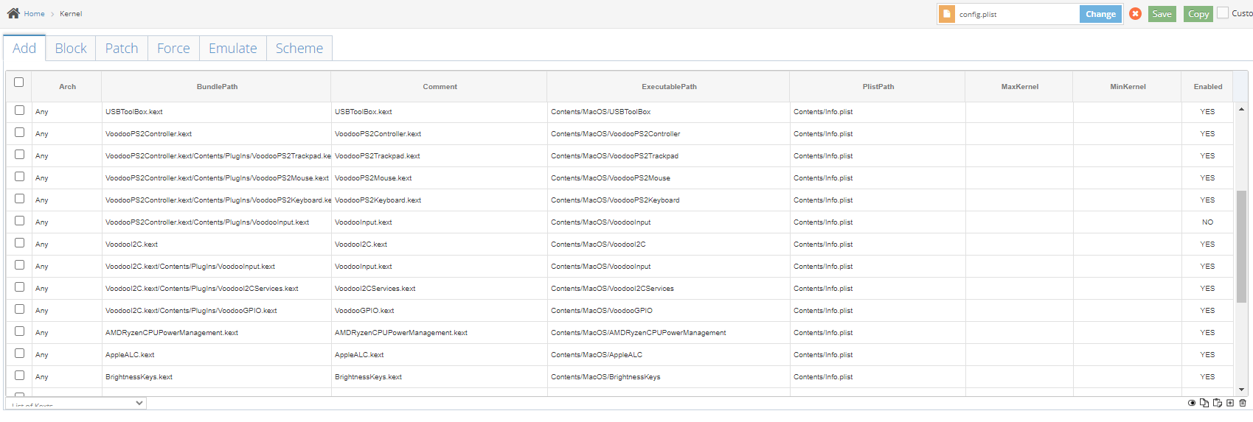This screenshot has width=1253, height=422.
Task: Open the List of Kexts dropdown
Action: pos(76,404)
